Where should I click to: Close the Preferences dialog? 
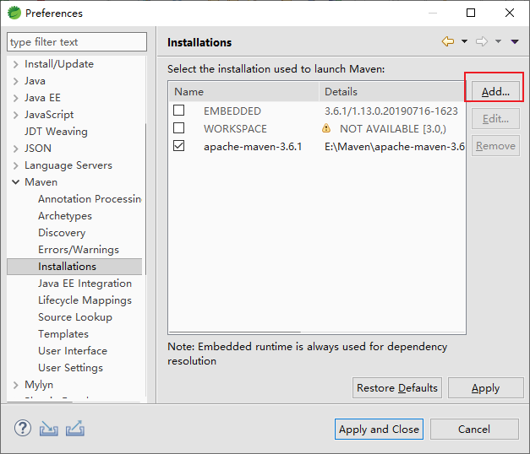coord(510,13)
